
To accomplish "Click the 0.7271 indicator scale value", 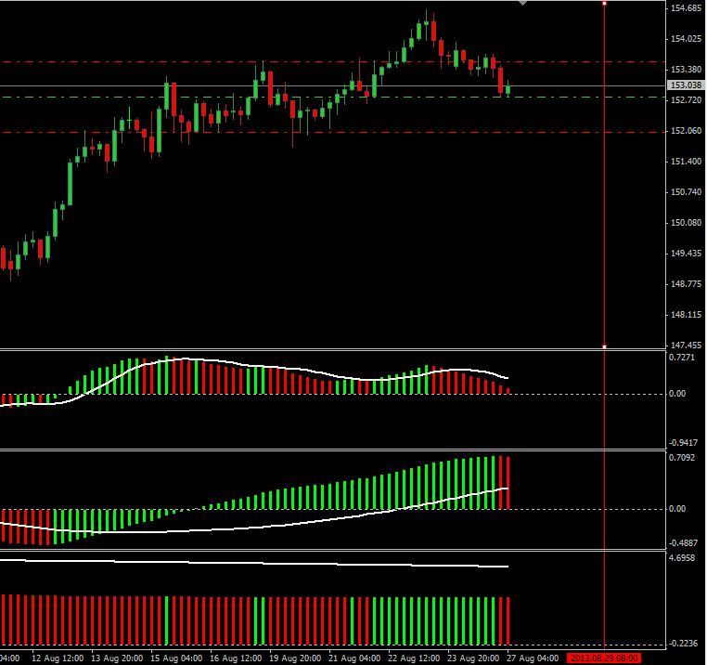I will coord(682,358).
